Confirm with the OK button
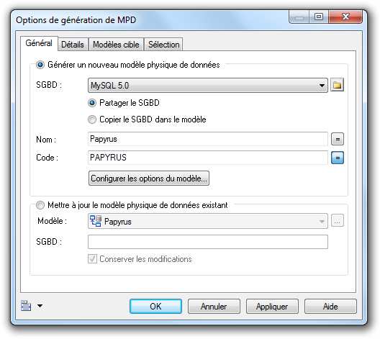 tap(156, 307)
